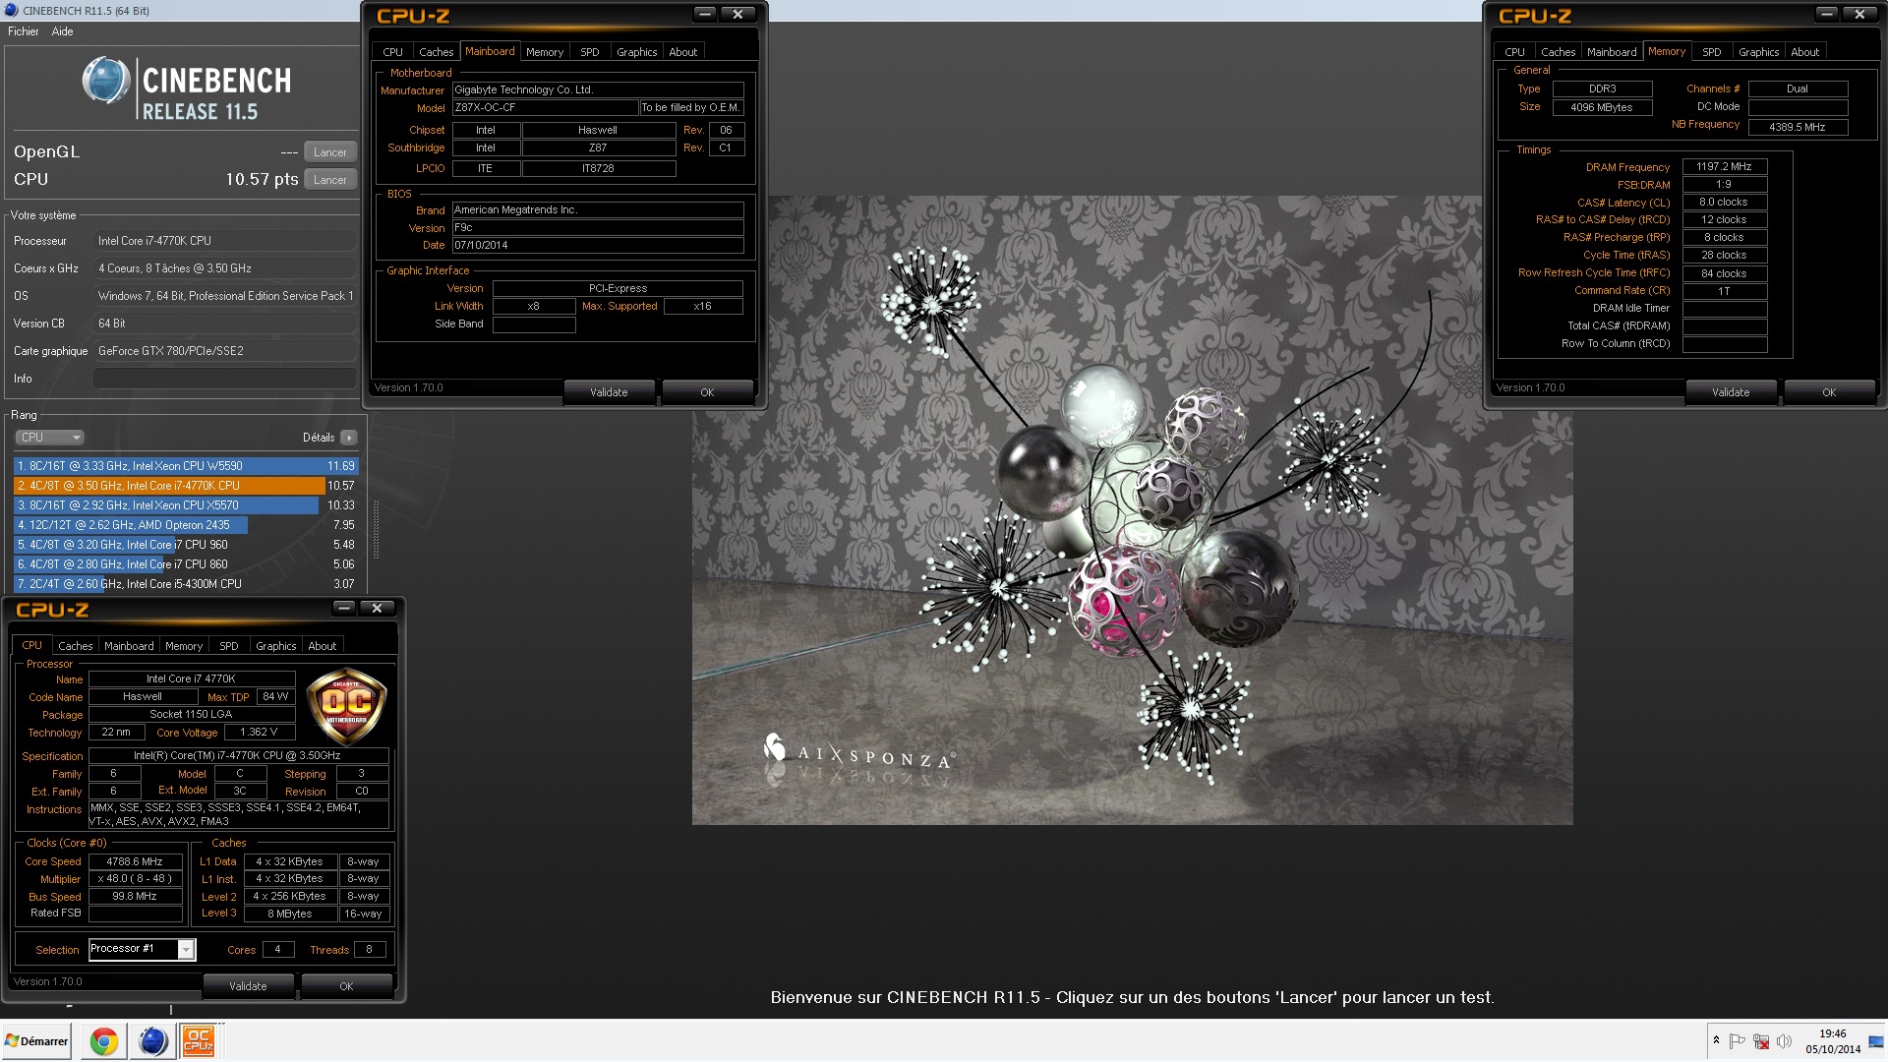Click the Processeur Intel Core i7-4770K field
This screenshot has height=1062, width=1888.
coord(225,241)
